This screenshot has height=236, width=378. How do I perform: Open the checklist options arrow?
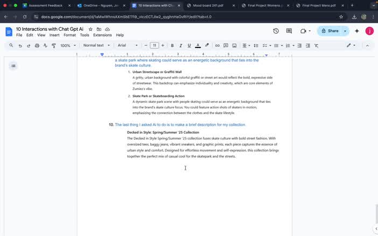click(x=270, y=45)
